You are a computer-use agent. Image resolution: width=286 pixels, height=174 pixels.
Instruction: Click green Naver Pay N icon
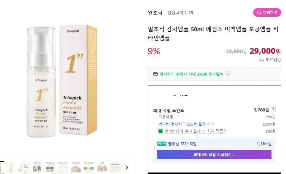point(160,131)
